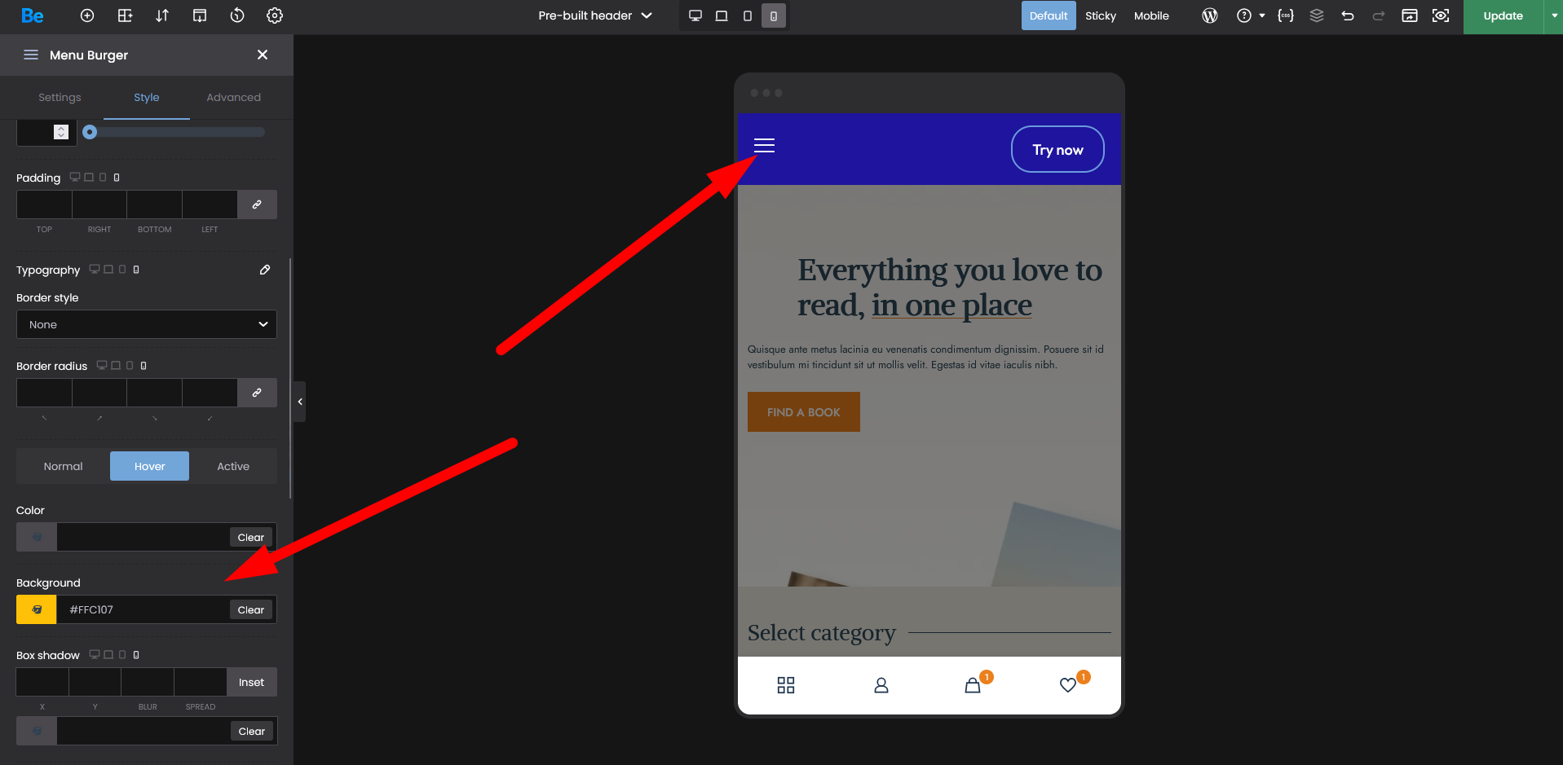Open the yellow Background color swatch
Viewport: 1563px width, 765px height.
click(x=37, y=609)
